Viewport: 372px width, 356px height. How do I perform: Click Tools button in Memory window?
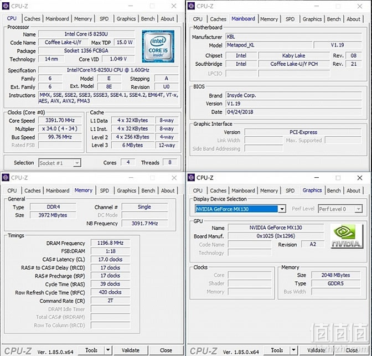click(91, 350)
